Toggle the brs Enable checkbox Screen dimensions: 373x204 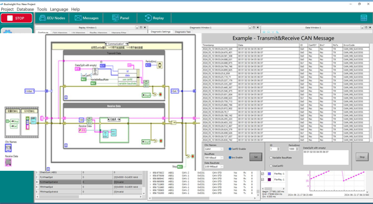[230, 158]
